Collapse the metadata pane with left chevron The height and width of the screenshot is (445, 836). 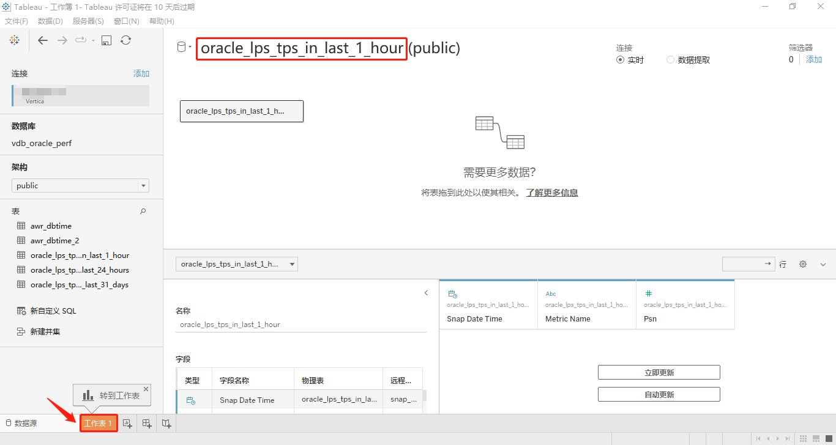(x=427, y=293)
